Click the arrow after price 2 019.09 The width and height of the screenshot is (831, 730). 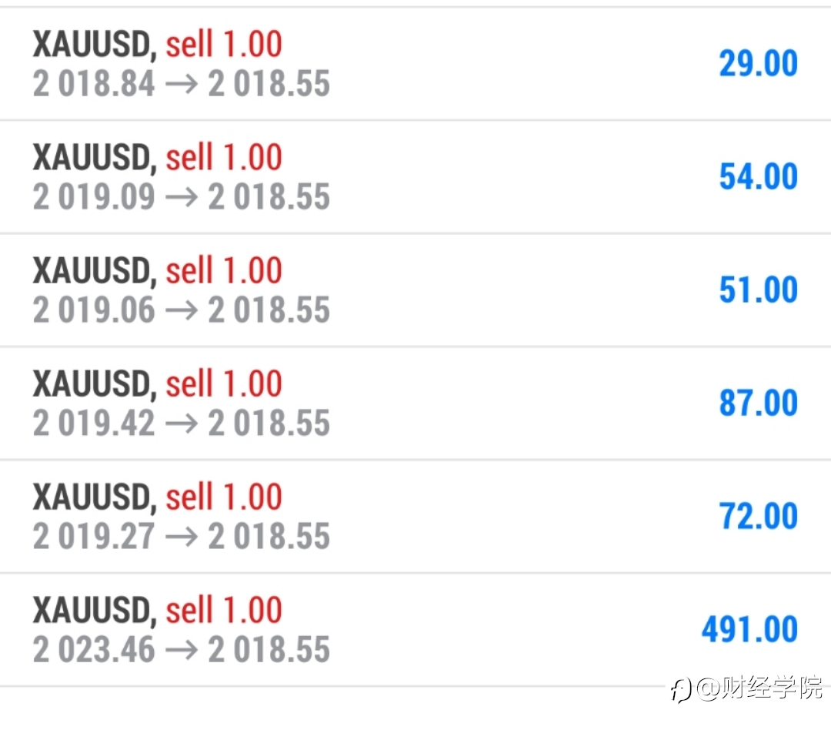(x=182, y=197)
